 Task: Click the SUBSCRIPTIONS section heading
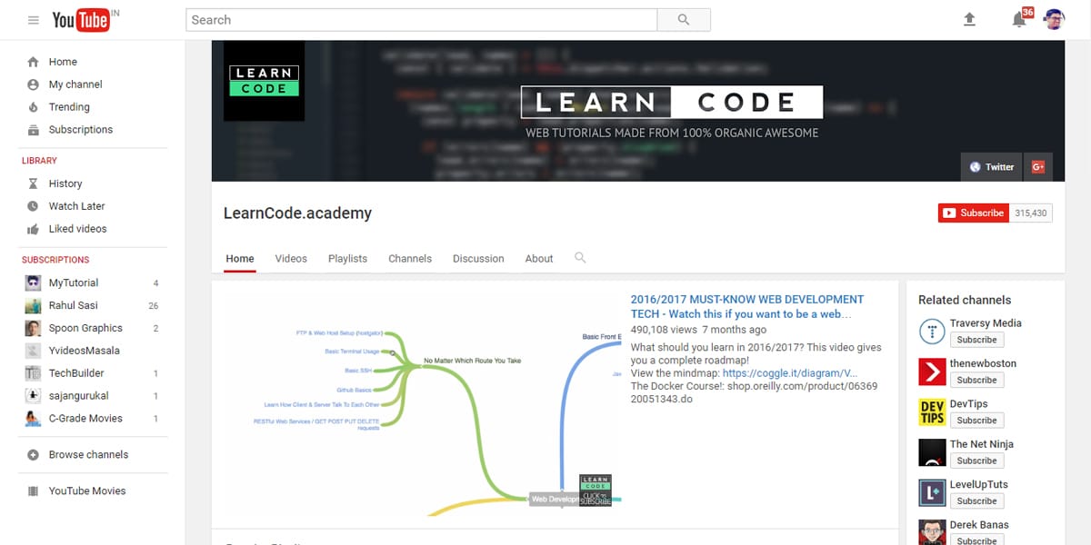tap(55, 260)
